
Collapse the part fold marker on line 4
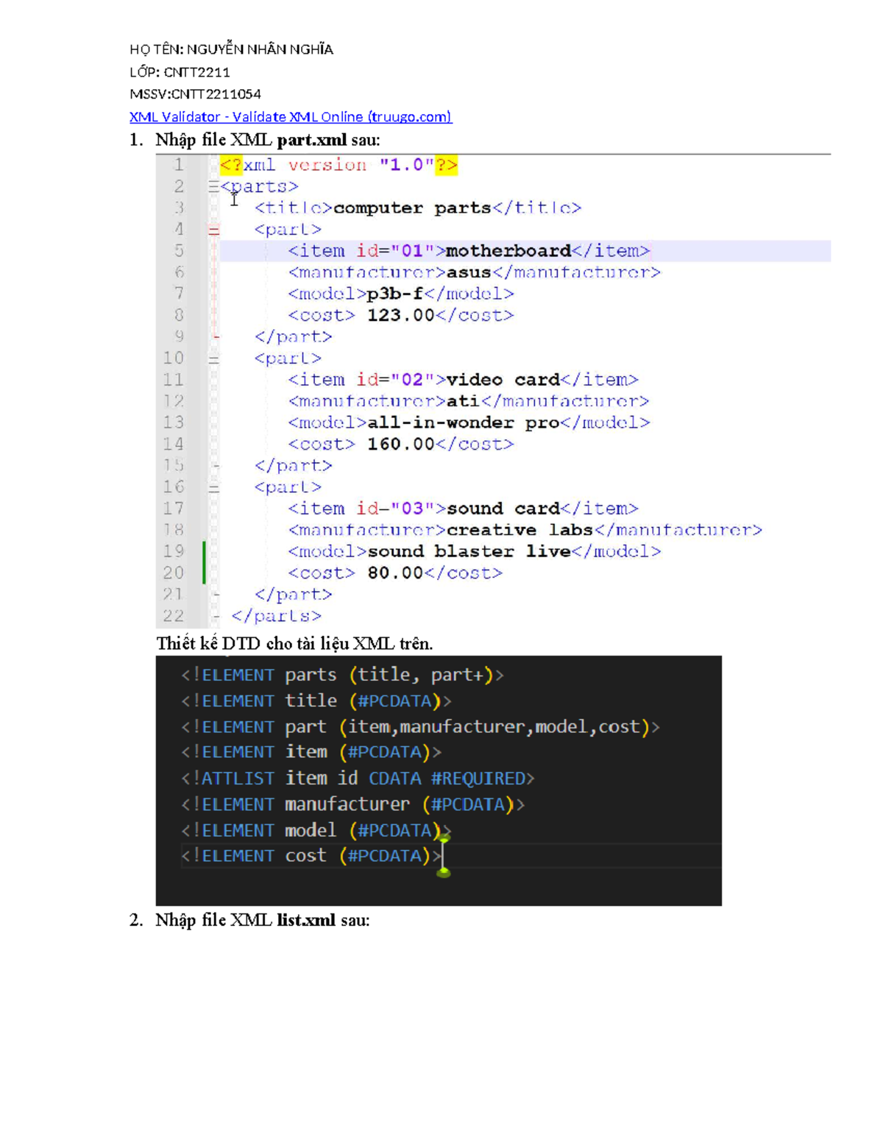(213, 230)
